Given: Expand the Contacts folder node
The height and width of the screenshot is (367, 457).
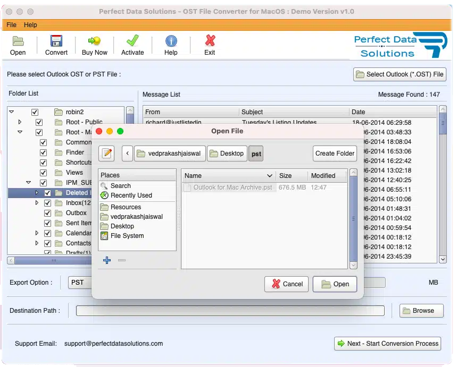Looking at the screenshot, I should [37, 243].
